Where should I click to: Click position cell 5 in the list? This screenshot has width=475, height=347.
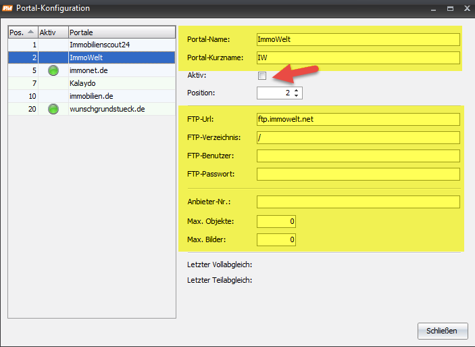[x=23, y=70]
